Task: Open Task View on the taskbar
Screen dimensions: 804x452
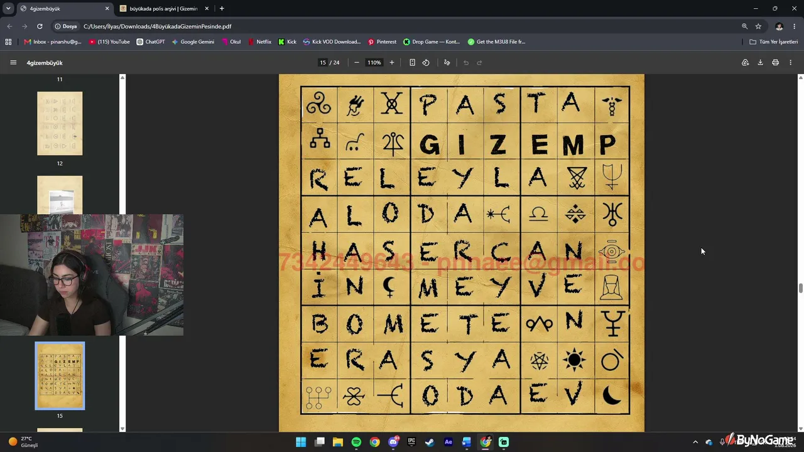Action: 320,442
